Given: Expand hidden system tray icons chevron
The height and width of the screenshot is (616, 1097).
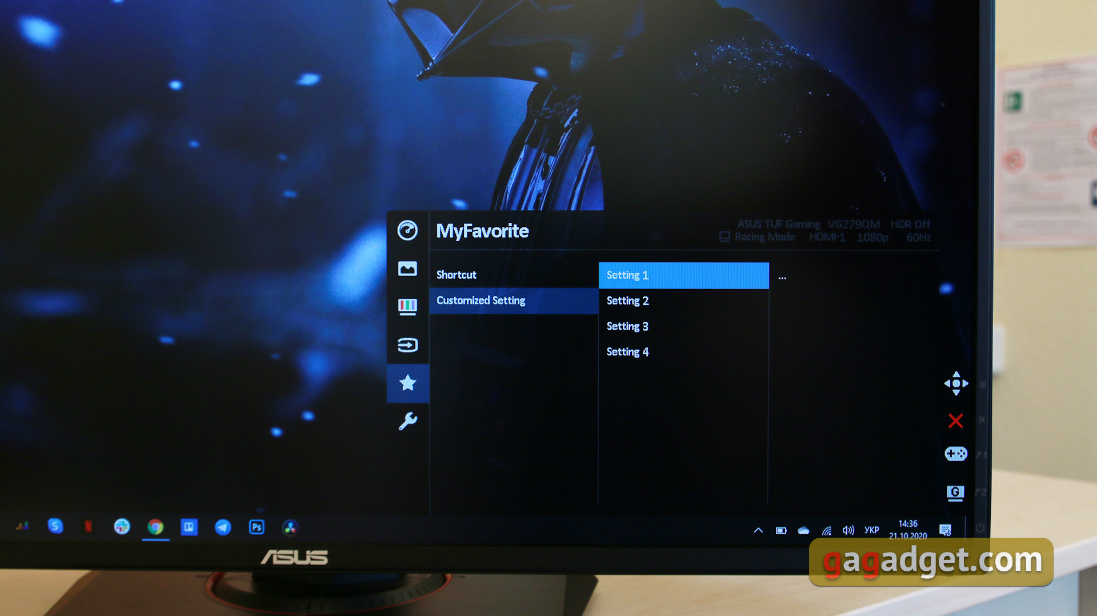Looking at the screenshot, I should (758, 530).
